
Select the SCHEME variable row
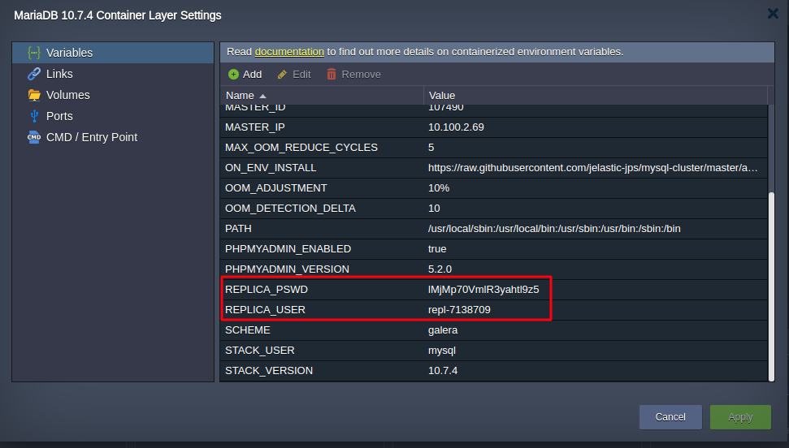494,330
